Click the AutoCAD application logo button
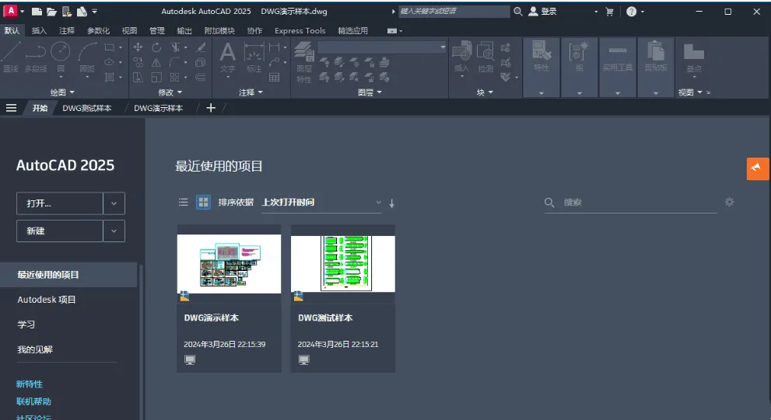771x420 pixels. point(11,11)
